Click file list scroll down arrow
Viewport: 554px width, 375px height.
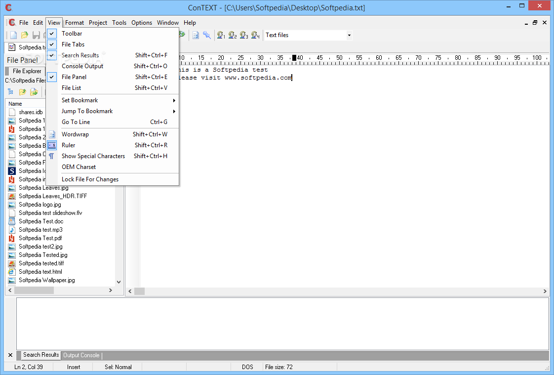(x=119, y=282)
